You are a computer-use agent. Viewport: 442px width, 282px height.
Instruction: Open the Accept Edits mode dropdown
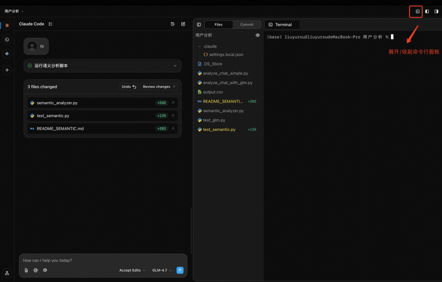pos(132,270)
